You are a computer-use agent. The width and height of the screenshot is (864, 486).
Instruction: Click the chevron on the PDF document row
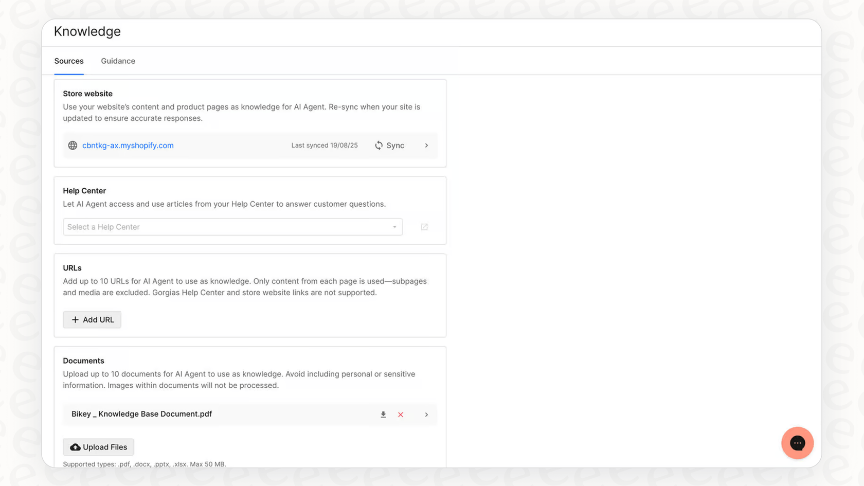point(426,415)
